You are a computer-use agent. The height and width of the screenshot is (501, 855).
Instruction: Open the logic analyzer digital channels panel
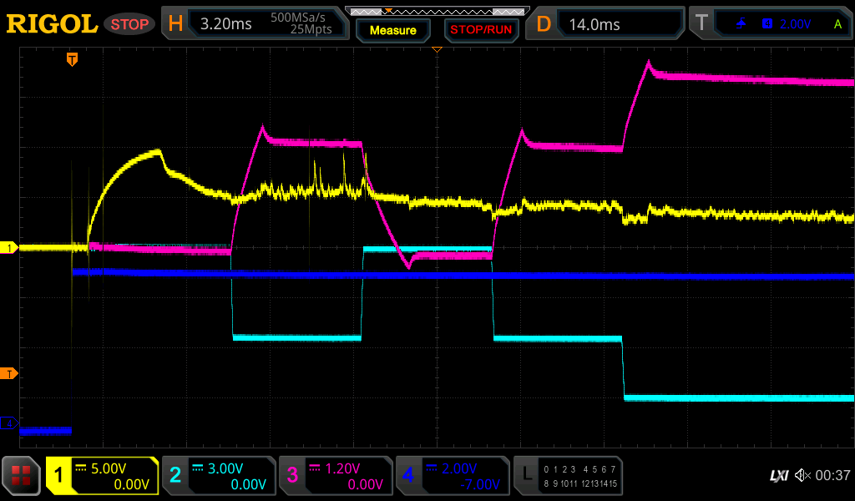568,476
